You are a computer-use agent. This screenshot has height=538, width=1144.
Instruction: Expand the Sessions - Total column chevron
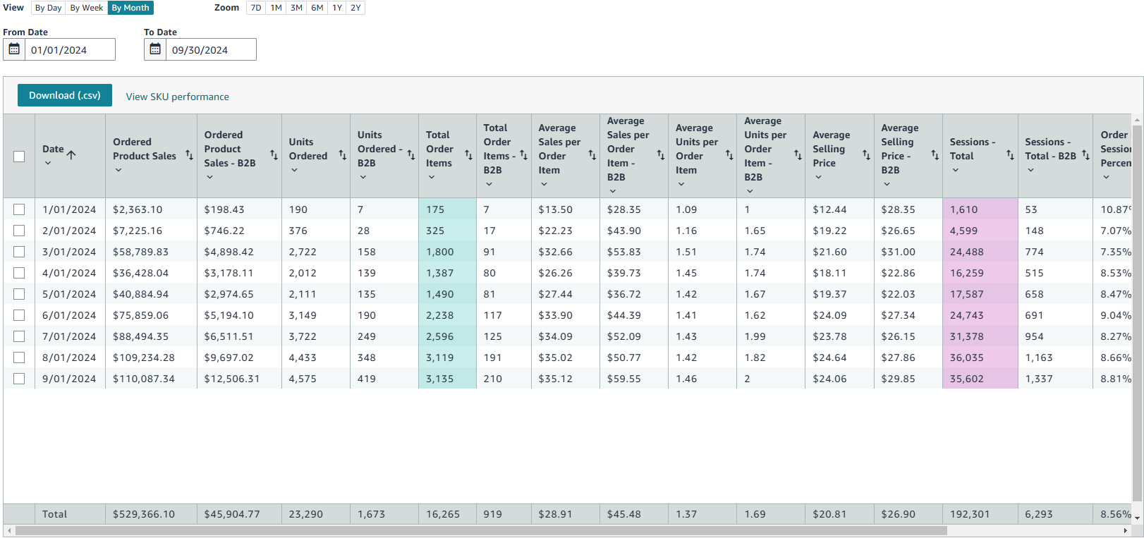click(x=955, y=170)
